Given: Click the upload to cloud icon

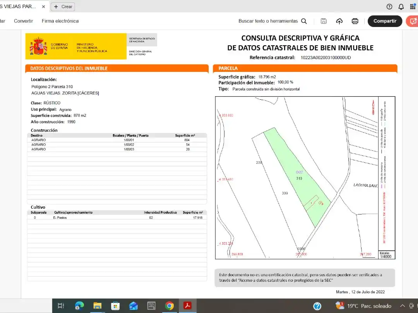Looking at the screenshot, I should (x=339, y=21).
